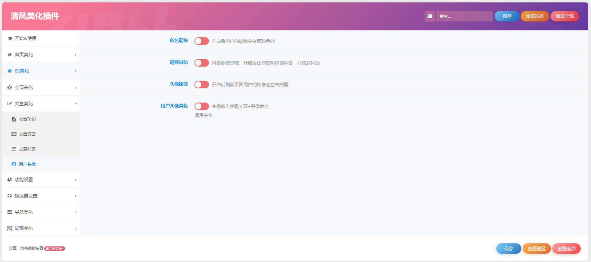Click the 通用美化 text
This screenshot has width=591, height=262.
(203, 116)
